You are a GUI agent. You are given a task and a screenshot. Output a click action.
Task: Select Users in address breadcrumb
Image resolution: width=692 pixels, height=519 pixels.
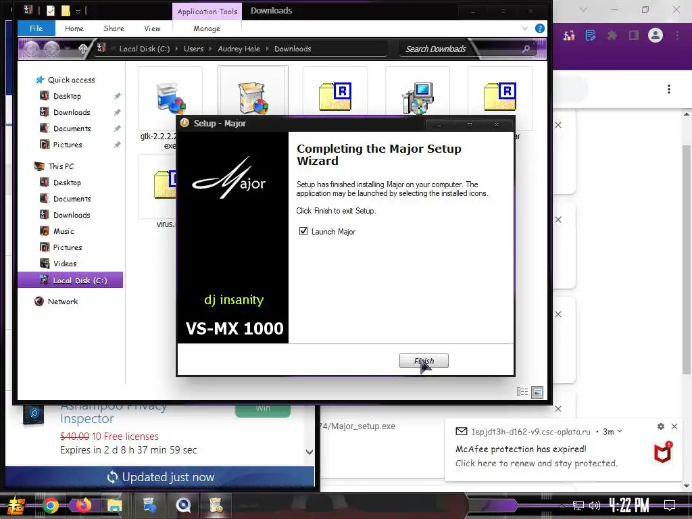coord(193,49)
